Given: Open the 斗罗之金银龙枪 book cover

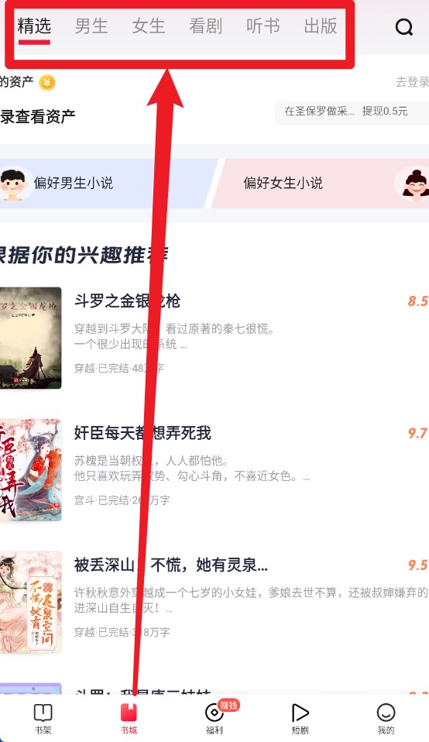Looking at the screenshot, I should pyautogui.click(x=31, y=338).
